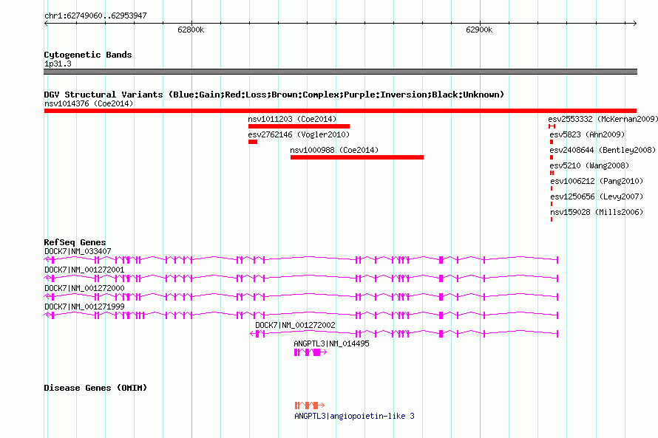658x438 pixels.
Task: Click the right arrow of the coordinate ruler
Action: (634, 23)
